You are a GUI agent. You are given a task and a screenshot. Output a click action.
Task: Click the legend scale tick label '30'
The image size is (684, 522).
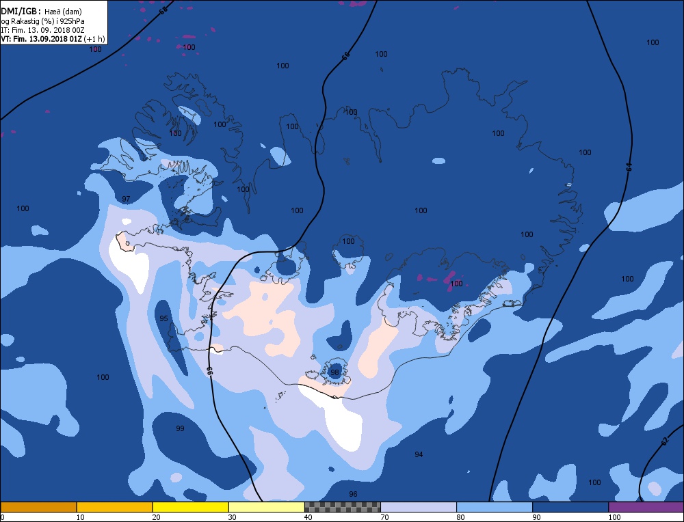click(232, 517)
